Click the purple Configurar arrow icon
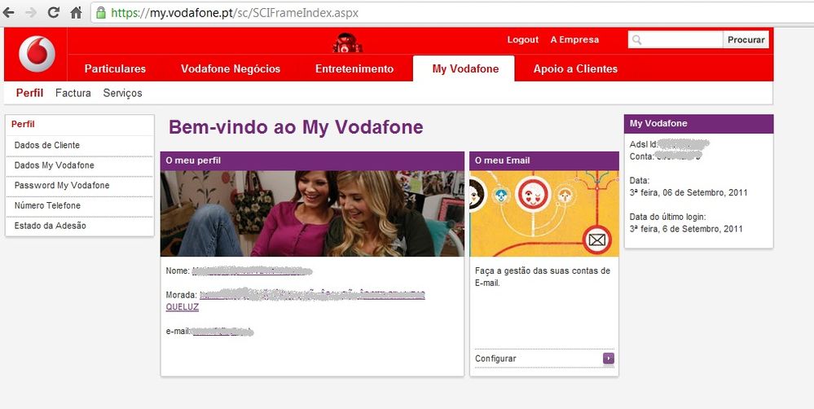 pyautogui.click(x=609, y=358)
